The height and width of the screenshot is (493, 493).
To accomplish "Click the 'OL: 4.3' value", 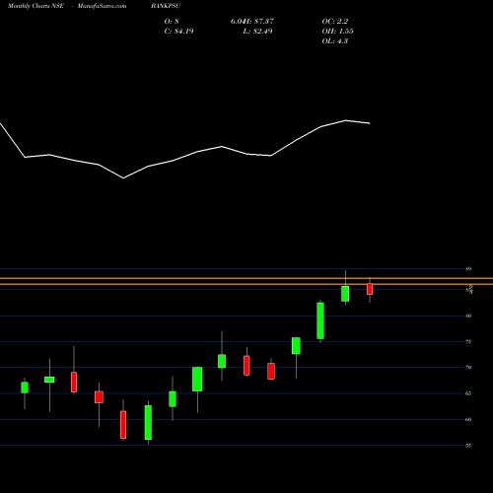I will pos(335,41).
